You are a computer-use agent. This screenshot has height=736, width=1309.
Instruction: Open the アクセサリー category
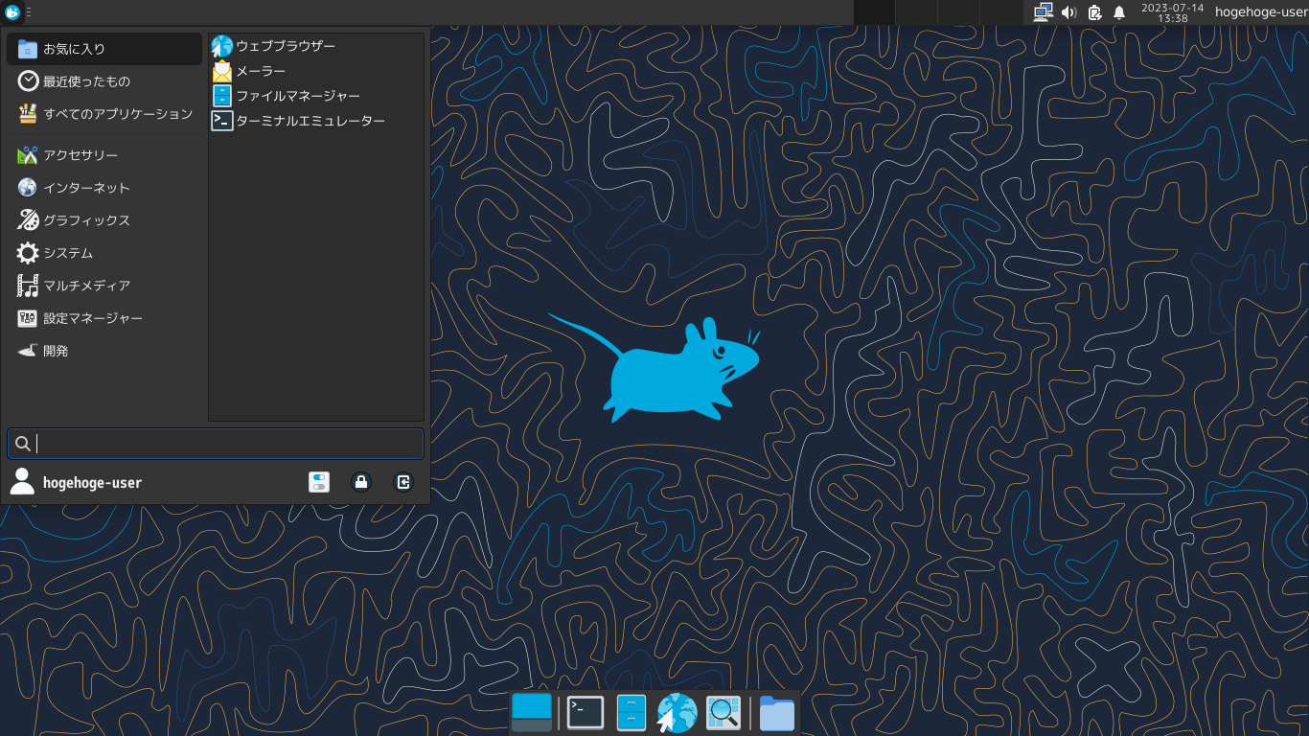coord(104,155)
